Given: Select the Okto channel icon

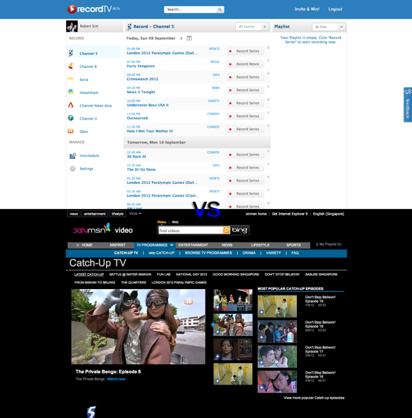Looking at the screenshot, I should pos(70,131).
